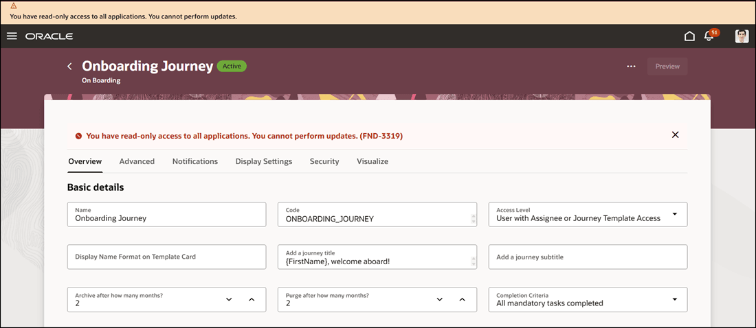Dismiss the read-only error message
This screenshot has width=756, height=328.
tap(675, 135)
